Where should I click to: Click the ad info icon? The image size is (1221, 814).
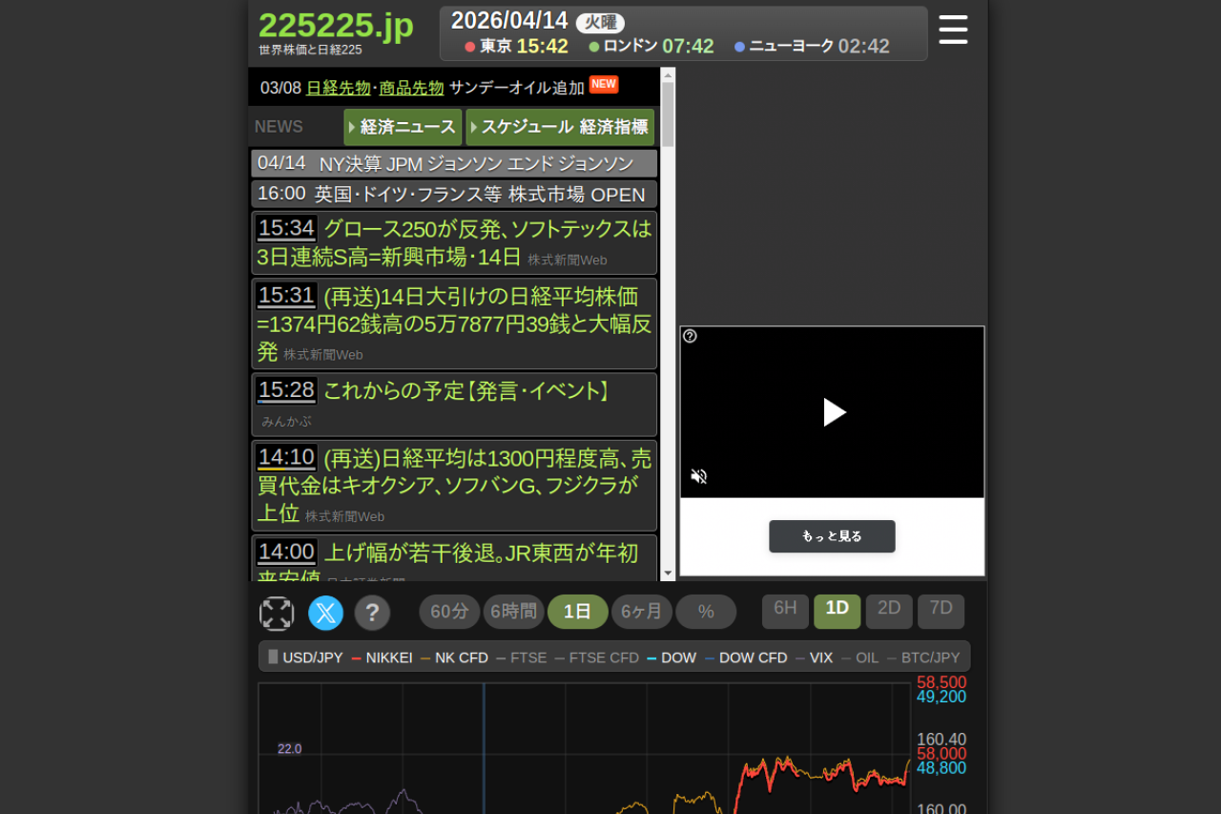(690, 336)
